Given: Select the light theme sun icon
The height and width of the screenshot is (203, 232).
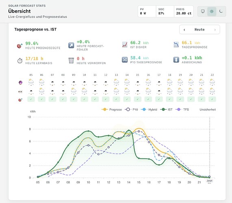Looking at the screenshot, I should [212, 11].
